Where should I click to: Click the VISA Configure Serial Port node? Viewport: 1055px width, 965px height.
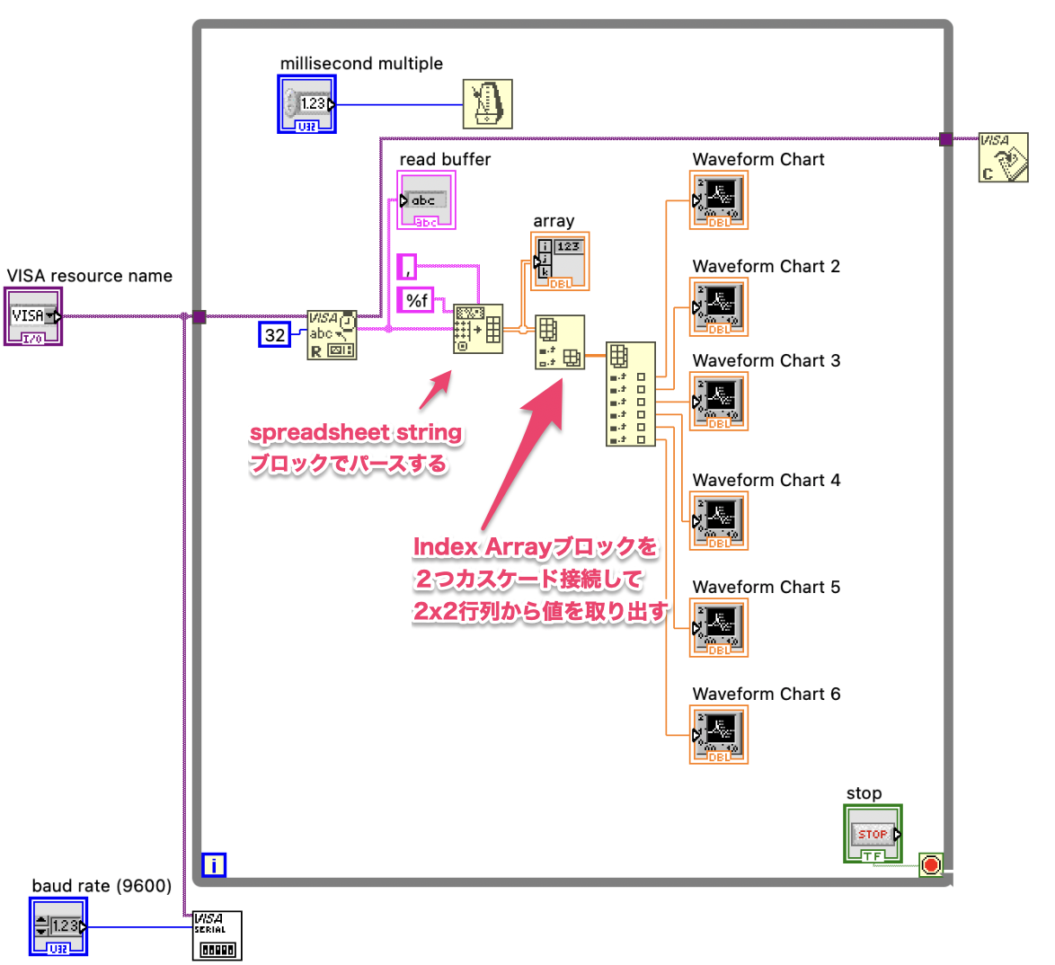[217, 935]
